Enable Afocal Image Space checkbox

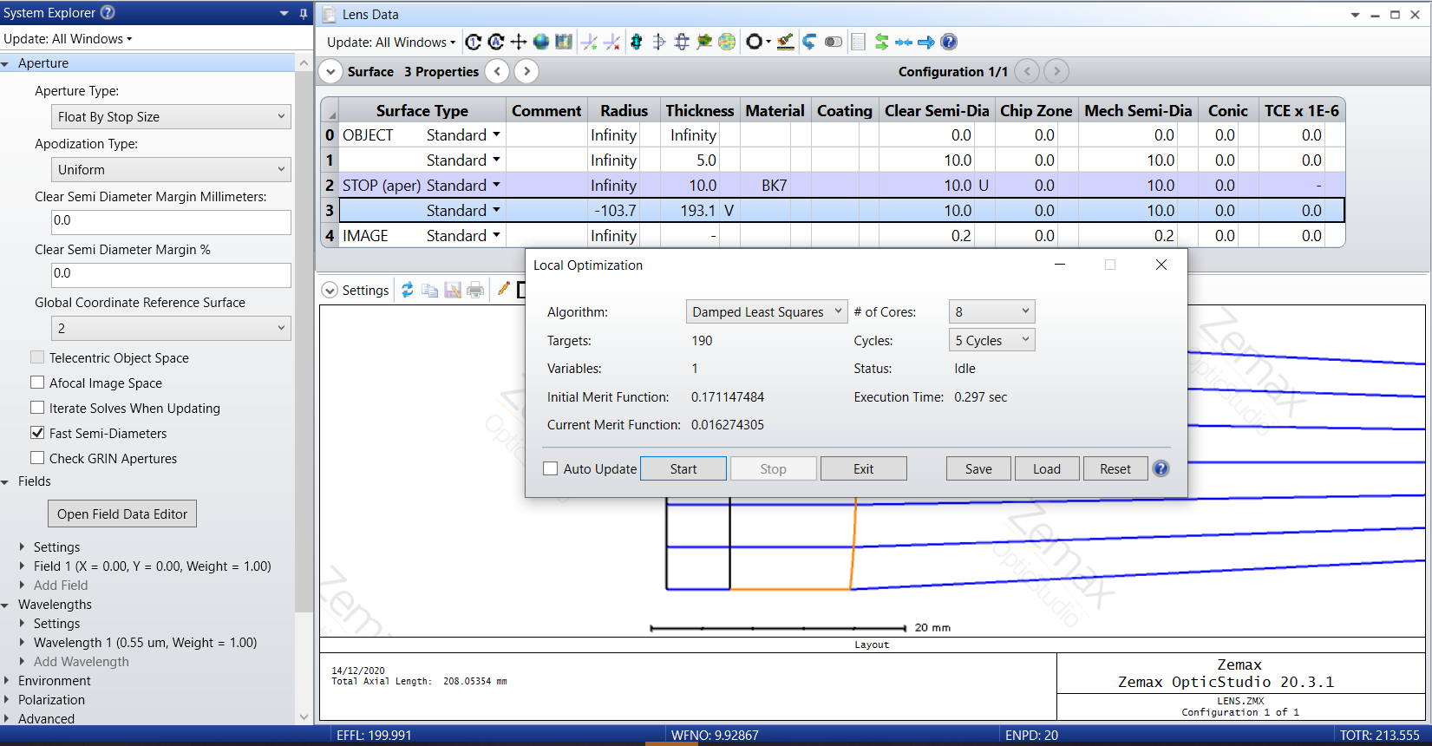pyautogui.click(x=37, y=383)
